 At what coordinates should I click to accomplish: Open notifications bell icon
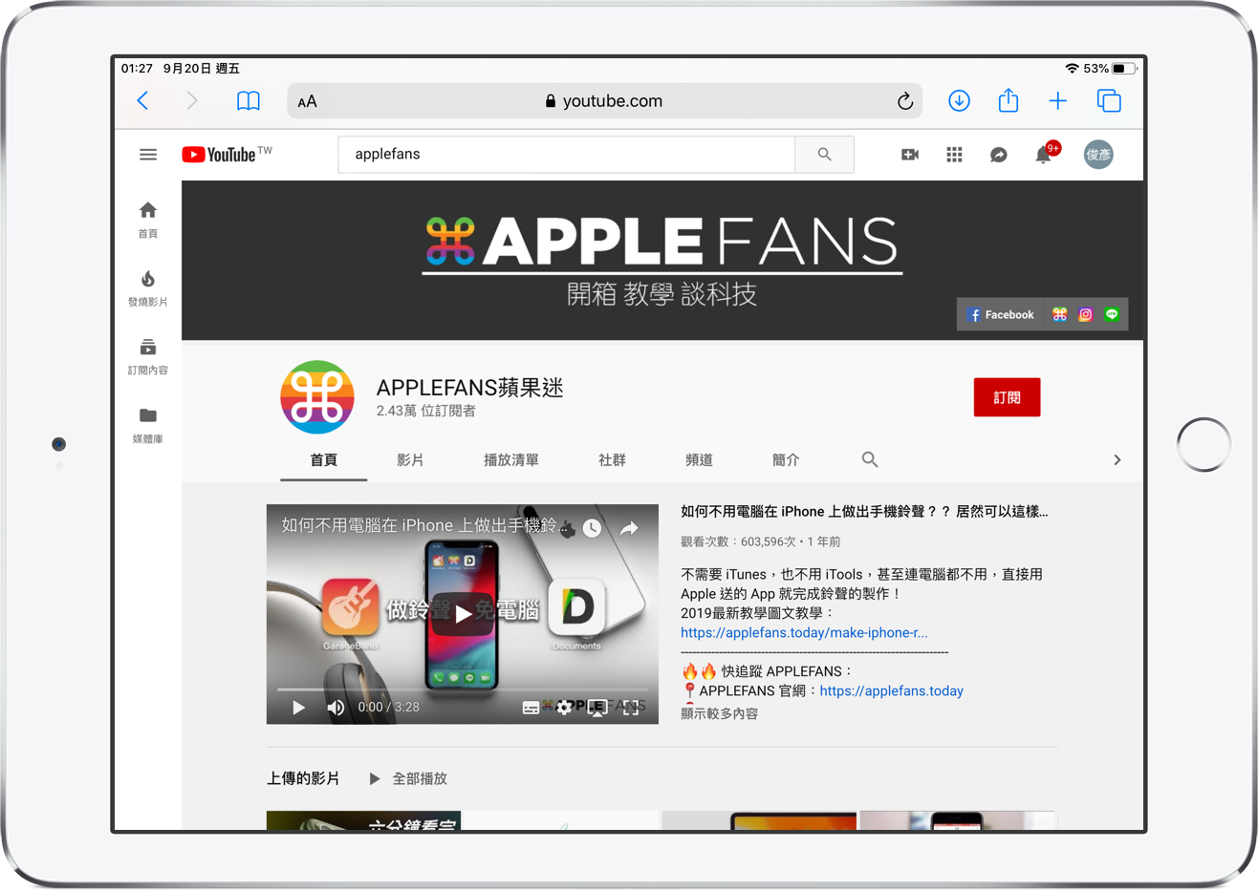coord(1044,155)
